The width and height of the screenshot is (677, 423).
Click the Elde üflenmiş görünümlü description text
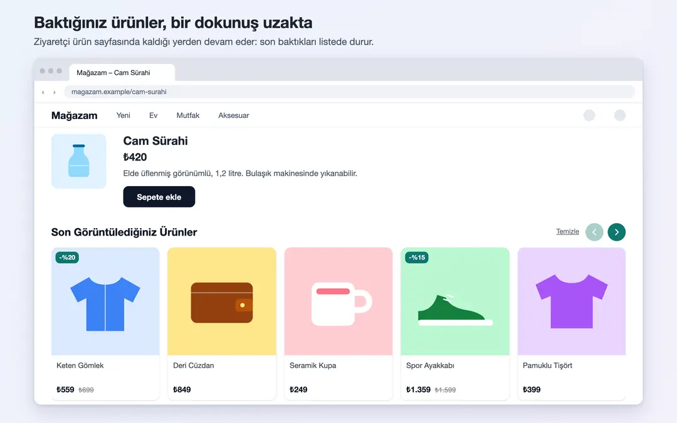pos(240,174)
